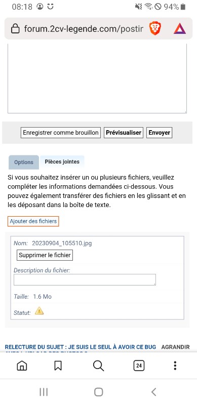
Task: Tap the search magnifier icon
Action: (x=98, y=366)
